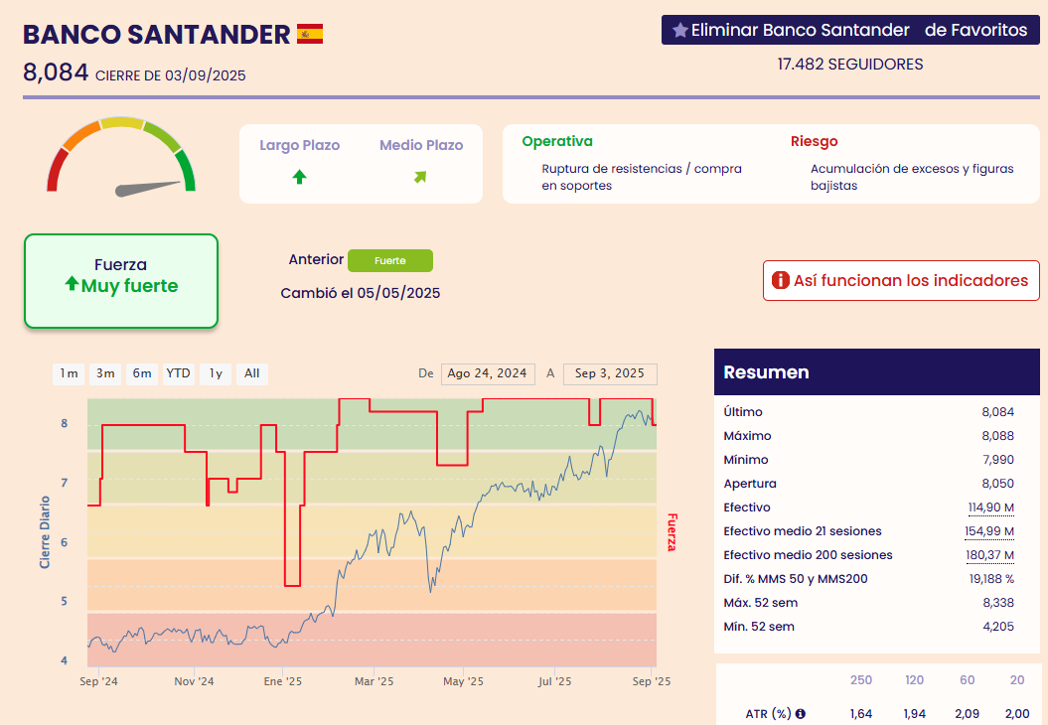The width and height of the screenshot is (1048, 725).
Task: Click the ATR column header 60
Action: click(x=968, y=680)
